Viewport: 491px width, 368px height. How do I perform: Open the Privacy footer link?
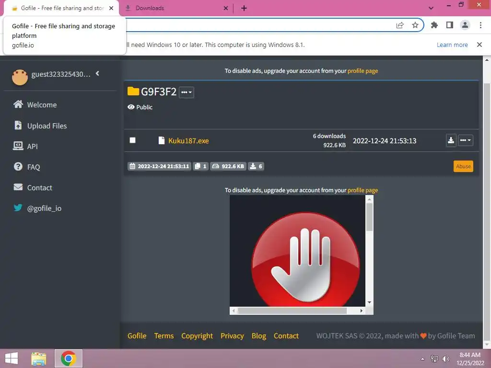[x=232, y=336]
